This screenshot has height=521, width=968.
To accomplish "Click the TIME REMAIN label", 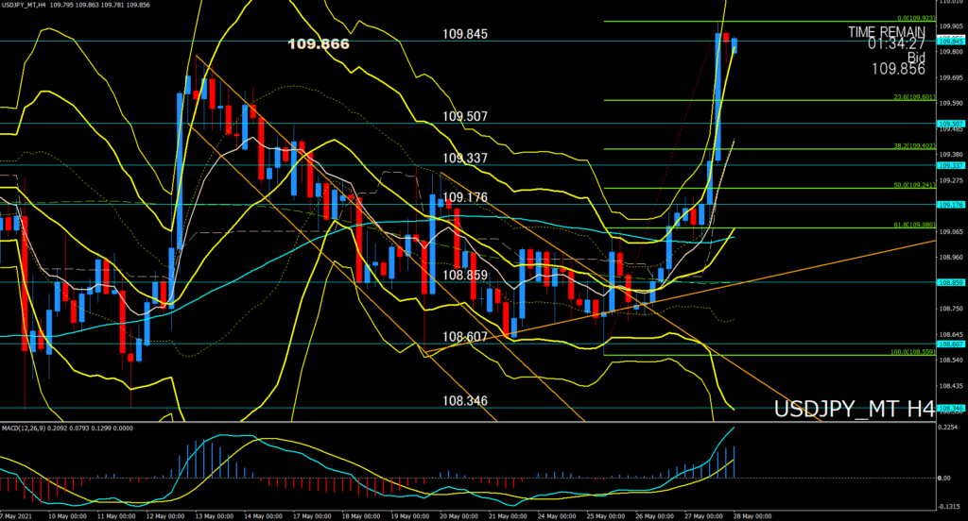I will 887,32.
